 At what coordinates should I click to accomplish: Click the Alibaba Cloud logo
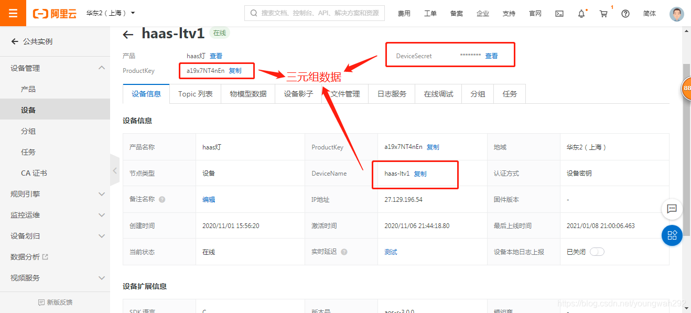click(55, 13)
